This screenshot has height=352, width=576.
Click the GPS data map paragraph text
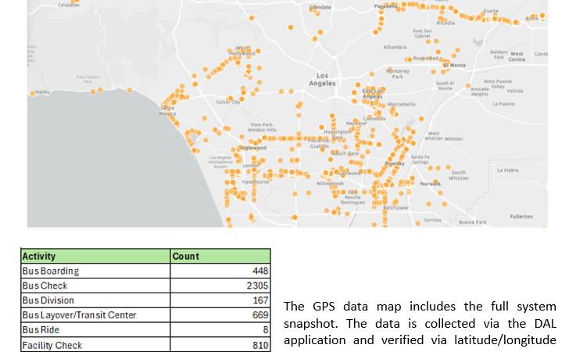tap(420, 323)
